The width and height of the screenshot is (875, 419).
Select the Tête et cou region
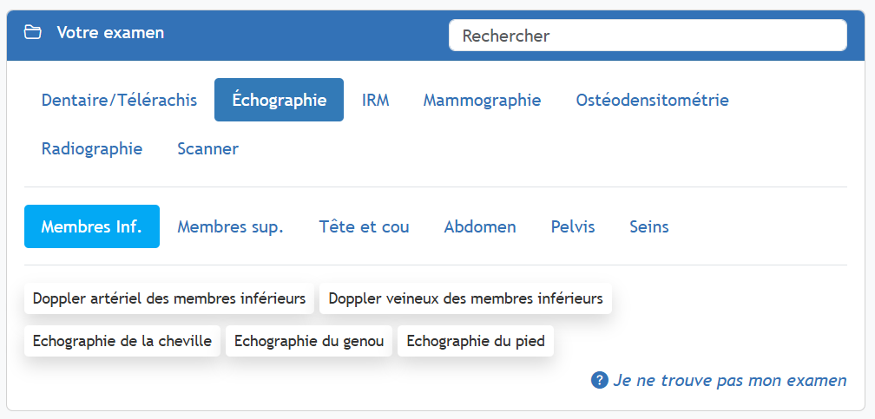click(x=364, y=226)
